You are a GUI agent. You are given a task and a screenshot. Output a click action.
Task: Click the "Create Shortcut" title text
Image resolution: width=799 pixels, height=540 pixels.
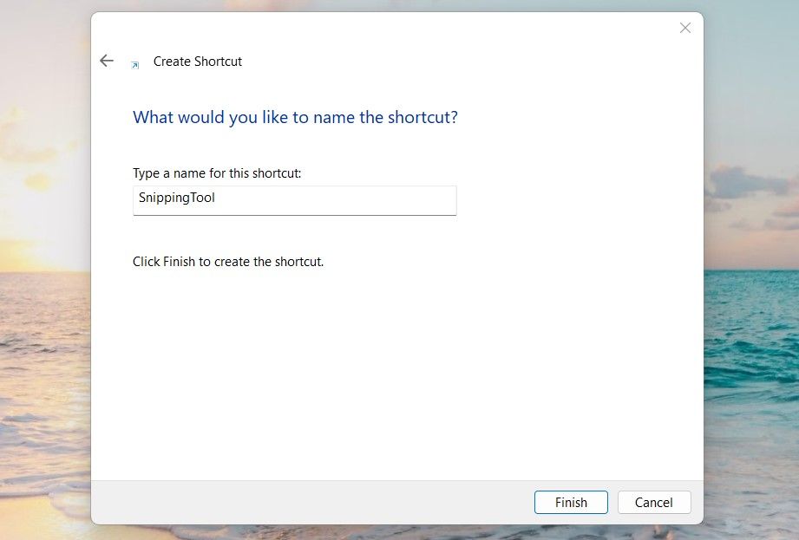(198, 62)
